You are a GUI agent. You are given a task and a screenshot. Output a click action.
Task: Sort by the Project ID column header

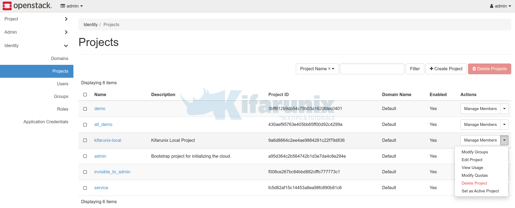(278, 94)
